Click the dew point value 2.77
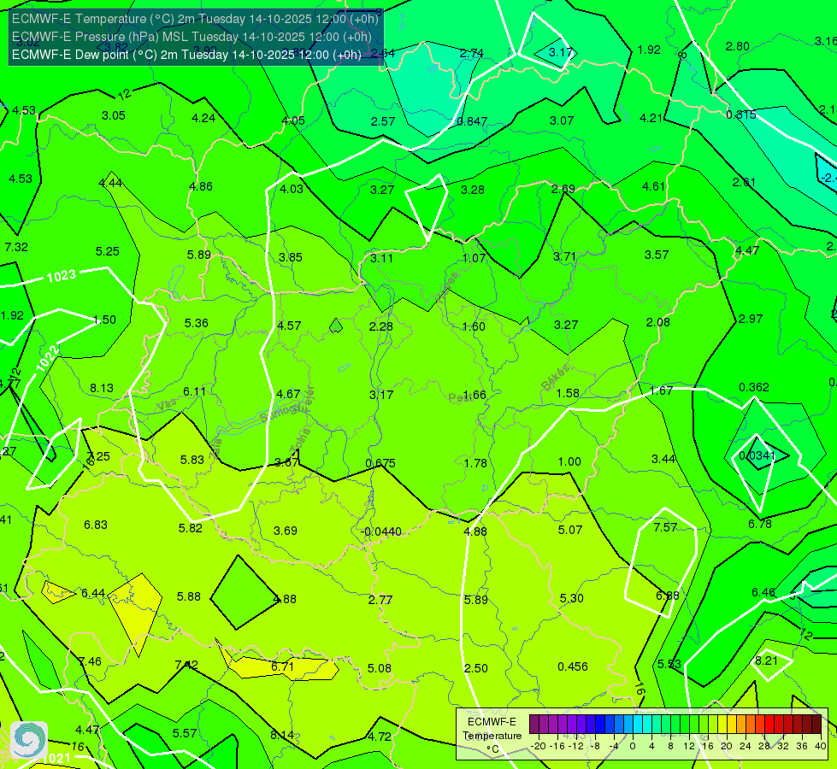Image resolution: width=837 pixels, height=769 pixels. [x=380, y=601]
